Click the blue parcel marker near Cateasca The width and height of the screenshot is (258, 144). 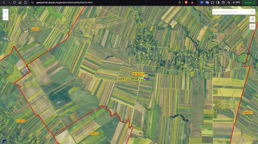(x=145, y=79)
